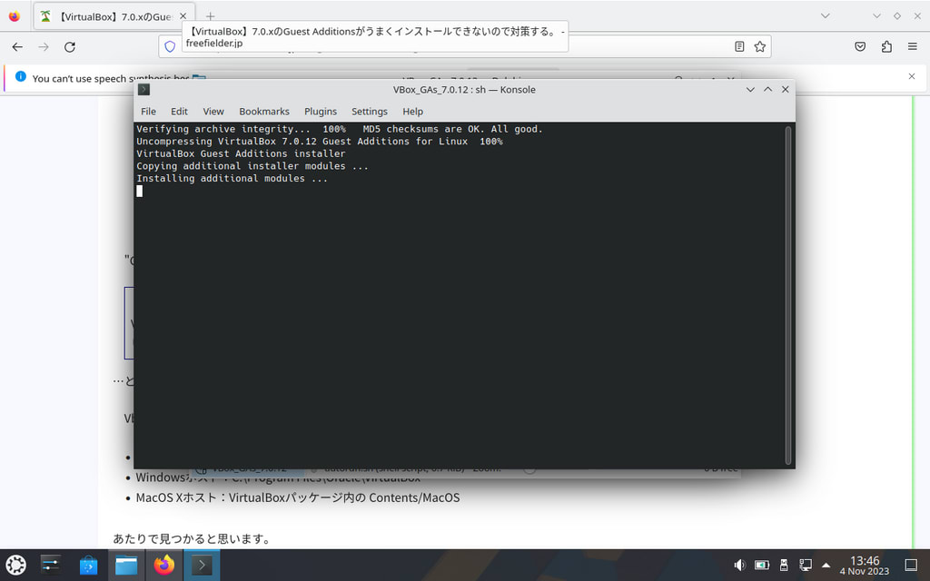Expand hidden system tray icons

coord(826,565)
